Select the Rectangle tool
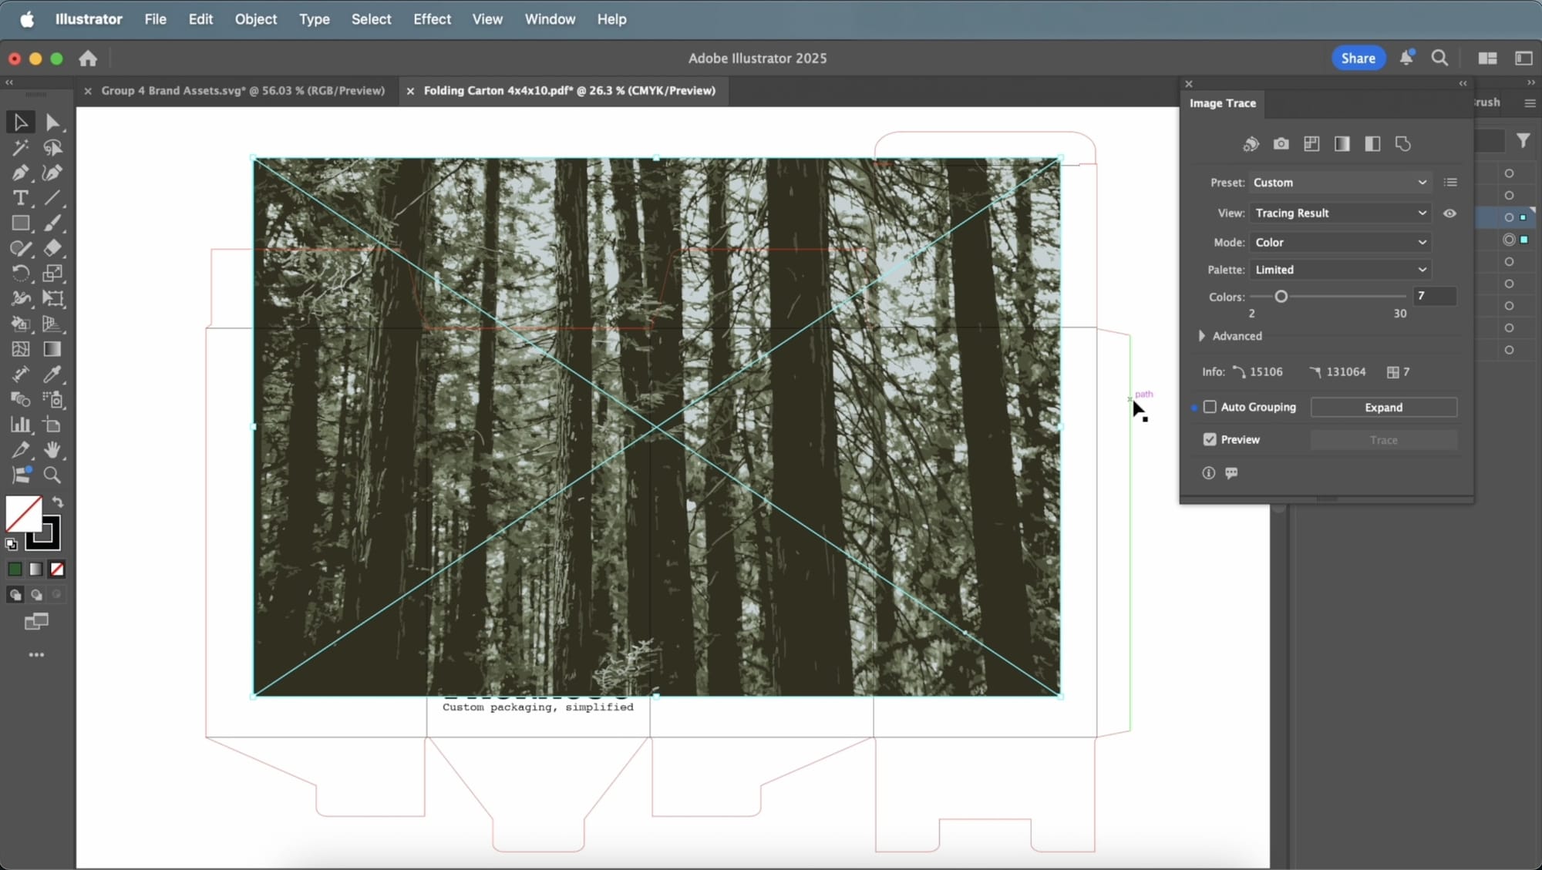This screenshot has height=870, width=1542. (21, 223)
